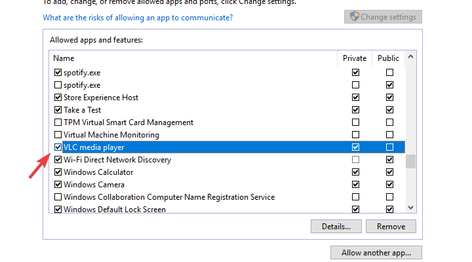
Task: Toggle Public checkbox for second spotify.exe
Action: [x=389, y=85]
